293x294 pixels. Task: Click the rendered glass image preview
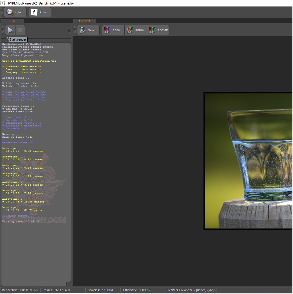click(248, 161)
